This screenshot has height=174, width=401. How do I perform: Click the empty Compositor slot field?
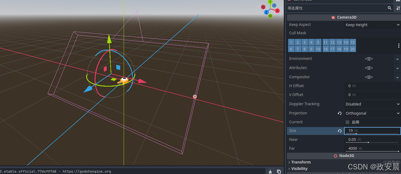pyautogui.click(x=369, y=77)
